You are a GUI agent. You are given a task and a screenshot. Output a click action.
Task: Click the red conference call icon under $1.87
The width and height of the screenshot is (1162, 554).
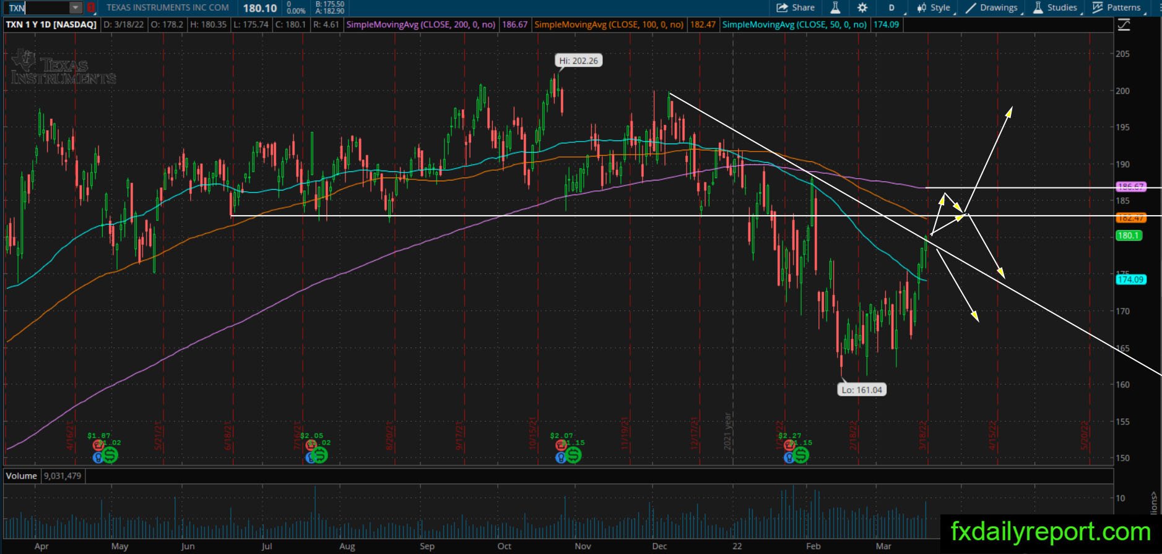tap(97, 445)
